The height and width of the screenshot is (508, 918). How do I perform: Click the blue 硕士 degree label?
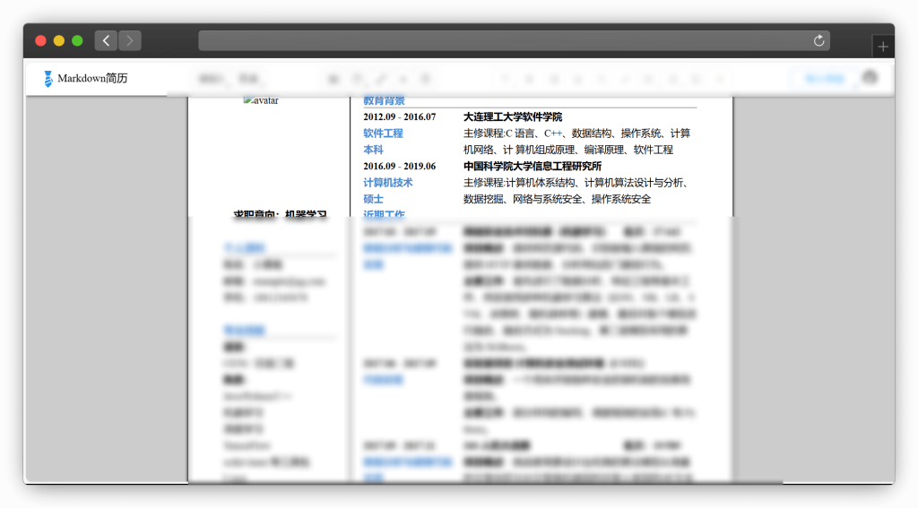pos(373,199)
